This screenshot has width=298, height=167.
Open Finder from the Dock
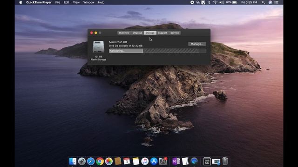73,161
